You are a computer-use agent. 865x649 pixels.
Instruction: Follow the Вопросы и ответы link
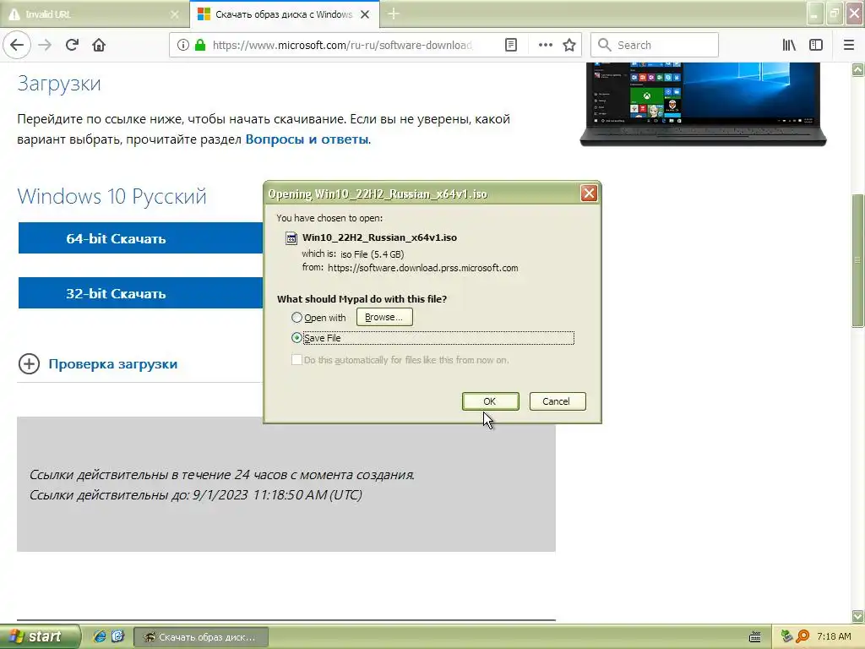tap(307, 139)
